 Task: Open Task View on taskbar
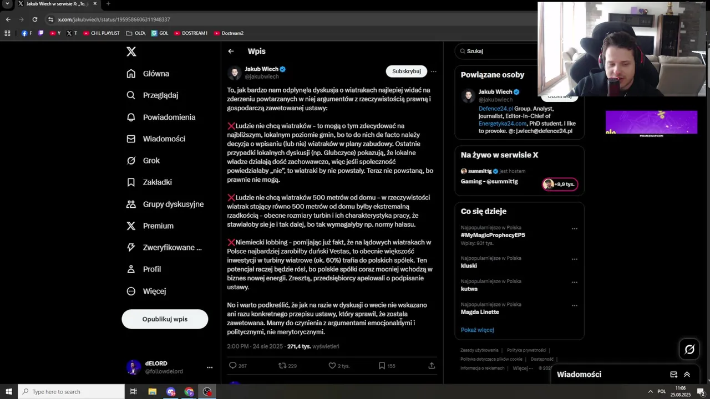pyautogui.click(x=133, y=392)
